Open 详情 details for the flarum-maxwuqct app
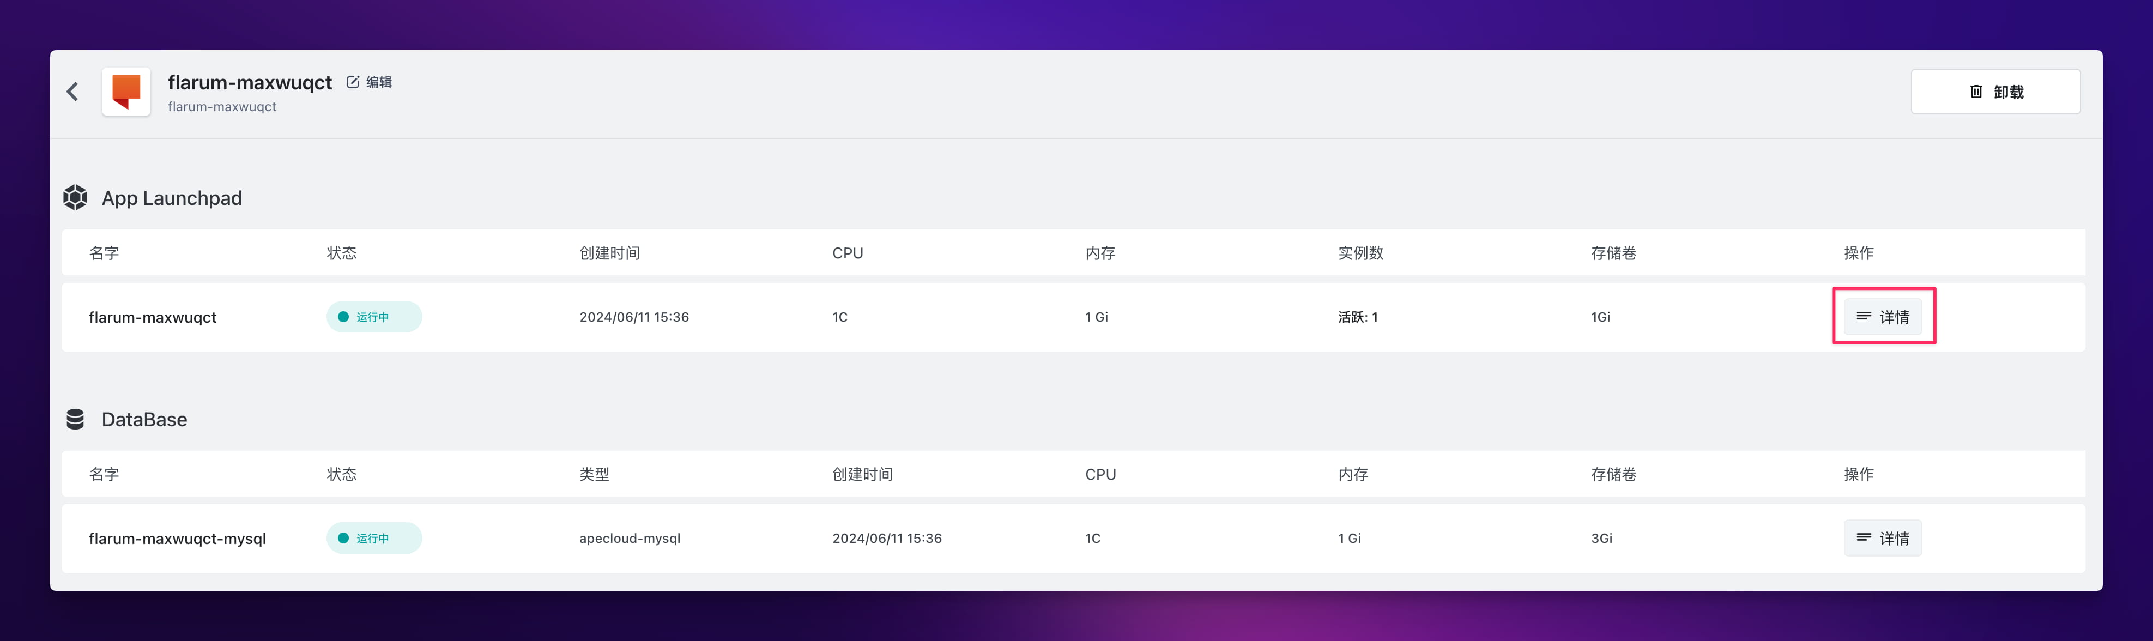The height and width of the screenshot is (641, 2153). pyautogui.click(x=1882, y=317)
